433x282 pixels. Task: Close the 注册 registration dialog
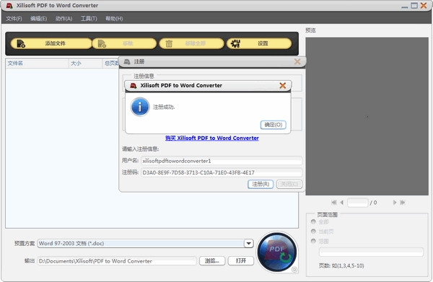(x=297, y=61)
